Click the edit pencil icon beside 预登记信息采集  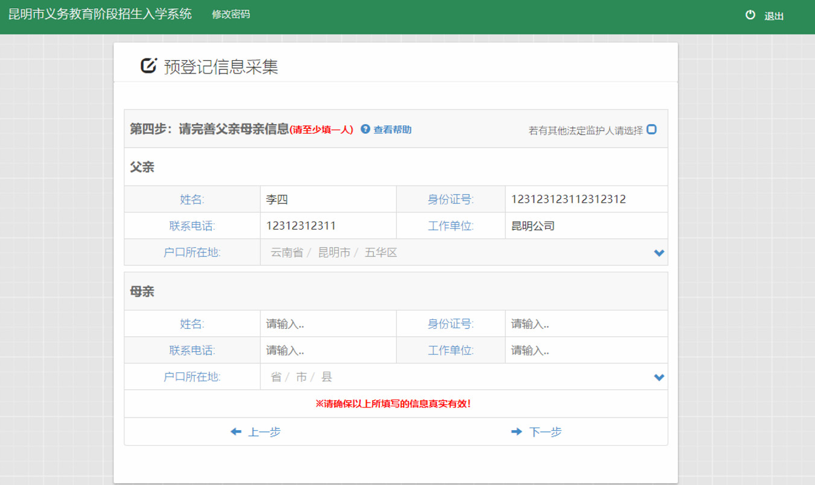click(x=148, y=65)
